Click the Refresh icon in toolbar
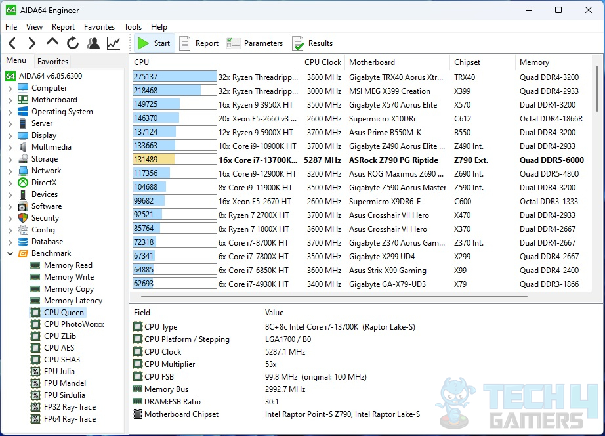 [x=73, y=43]
